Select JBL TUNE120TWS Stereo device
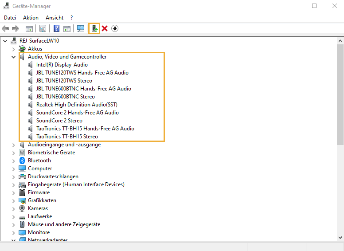This screenshot has height=251, width=344. coord(64,81)
